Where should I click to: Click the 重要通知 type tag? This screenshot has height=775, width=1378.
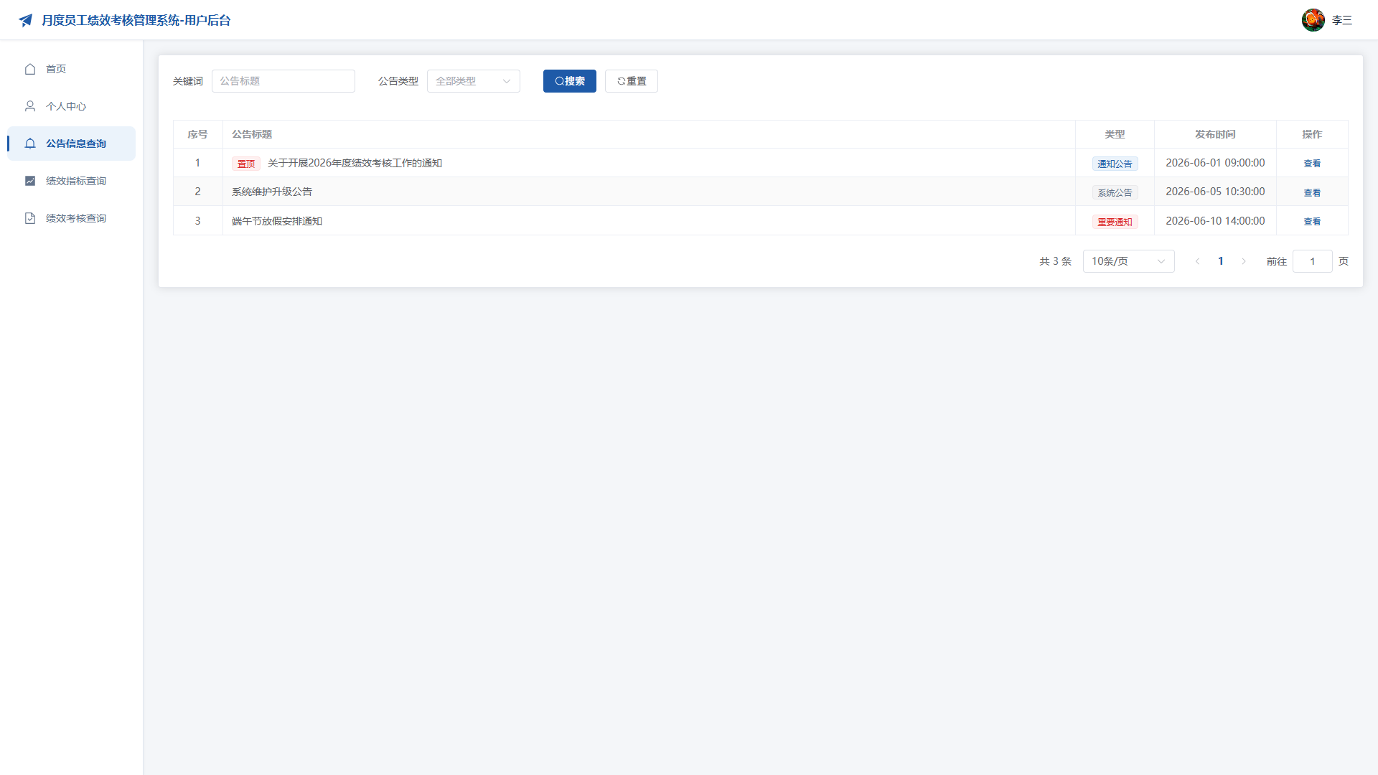1115,222
